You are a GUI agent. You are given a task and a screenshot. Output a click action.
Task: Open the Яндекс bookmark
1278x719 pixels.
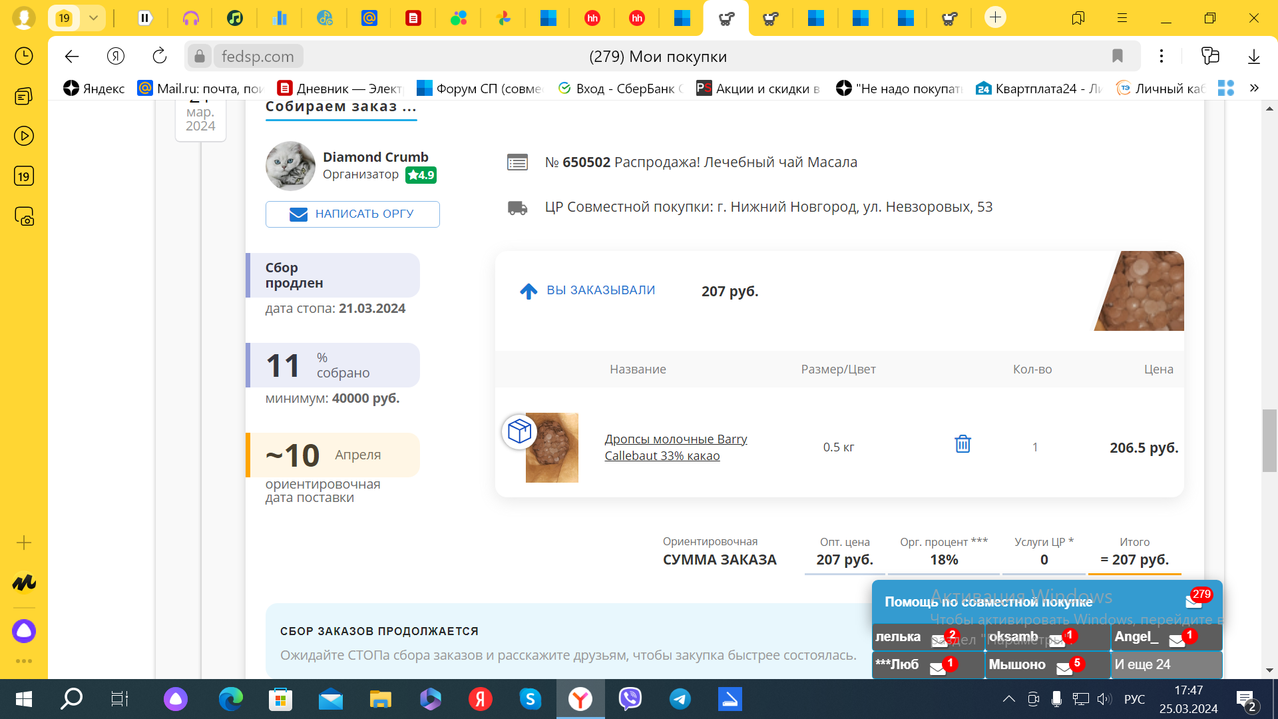(94, 89)
